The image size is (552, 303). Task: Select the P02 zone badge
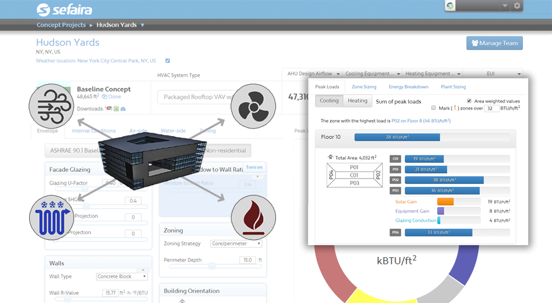pos(395,180)
